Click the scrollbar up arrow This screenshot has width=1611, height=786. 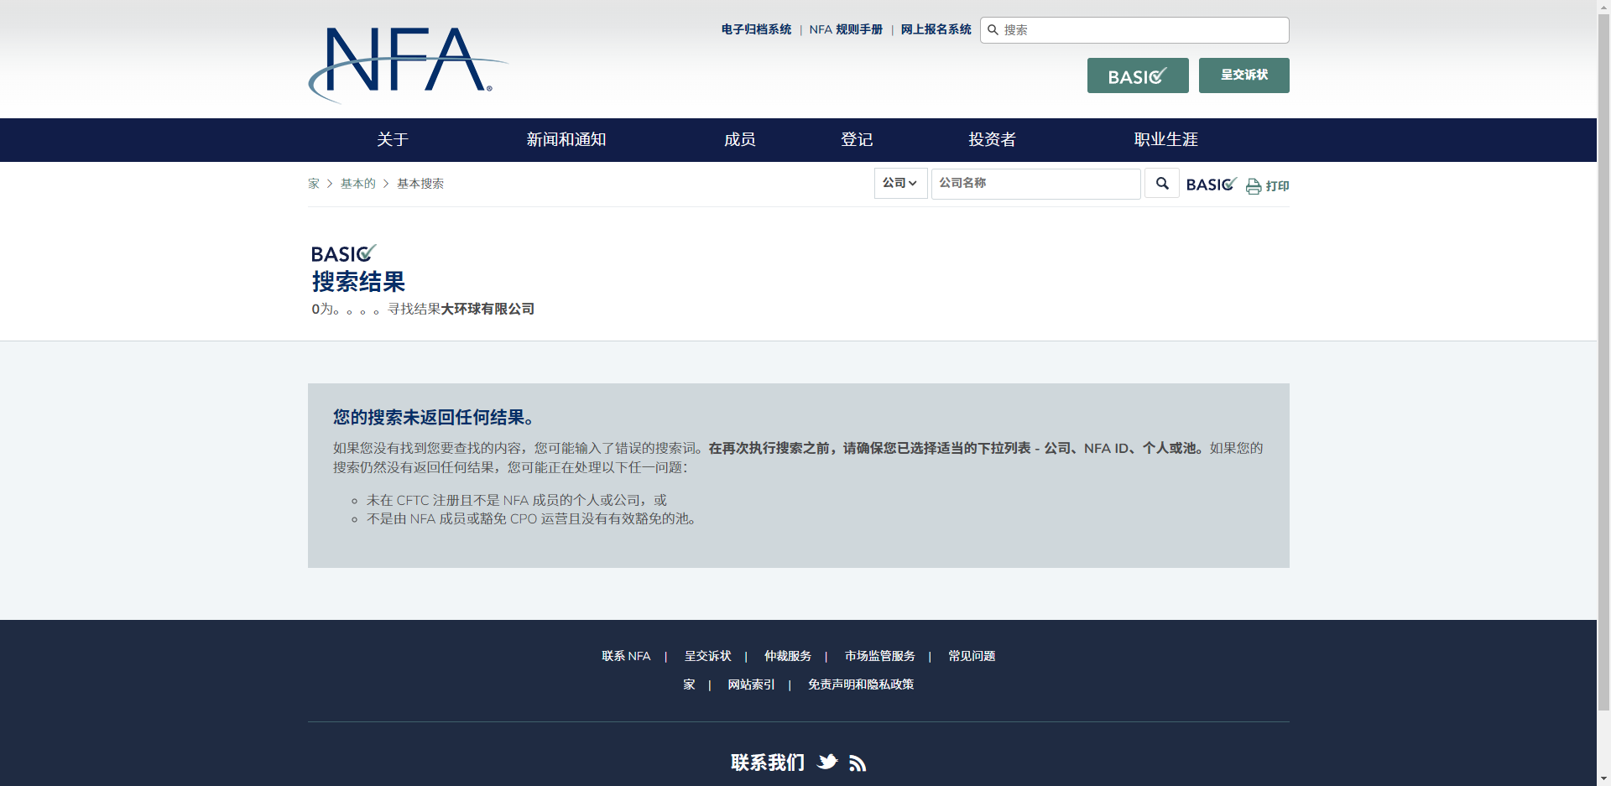(x=1603, y=7)
